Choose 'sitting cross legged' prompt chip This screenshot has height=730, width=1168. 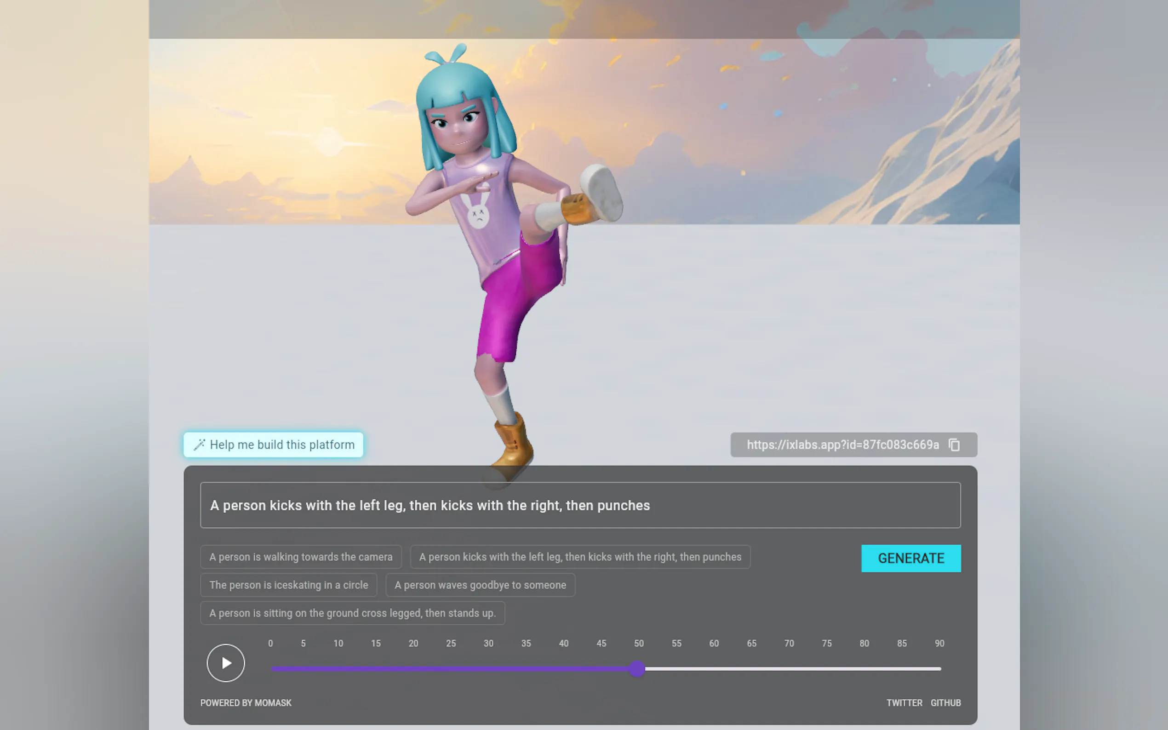coord(352,613)
